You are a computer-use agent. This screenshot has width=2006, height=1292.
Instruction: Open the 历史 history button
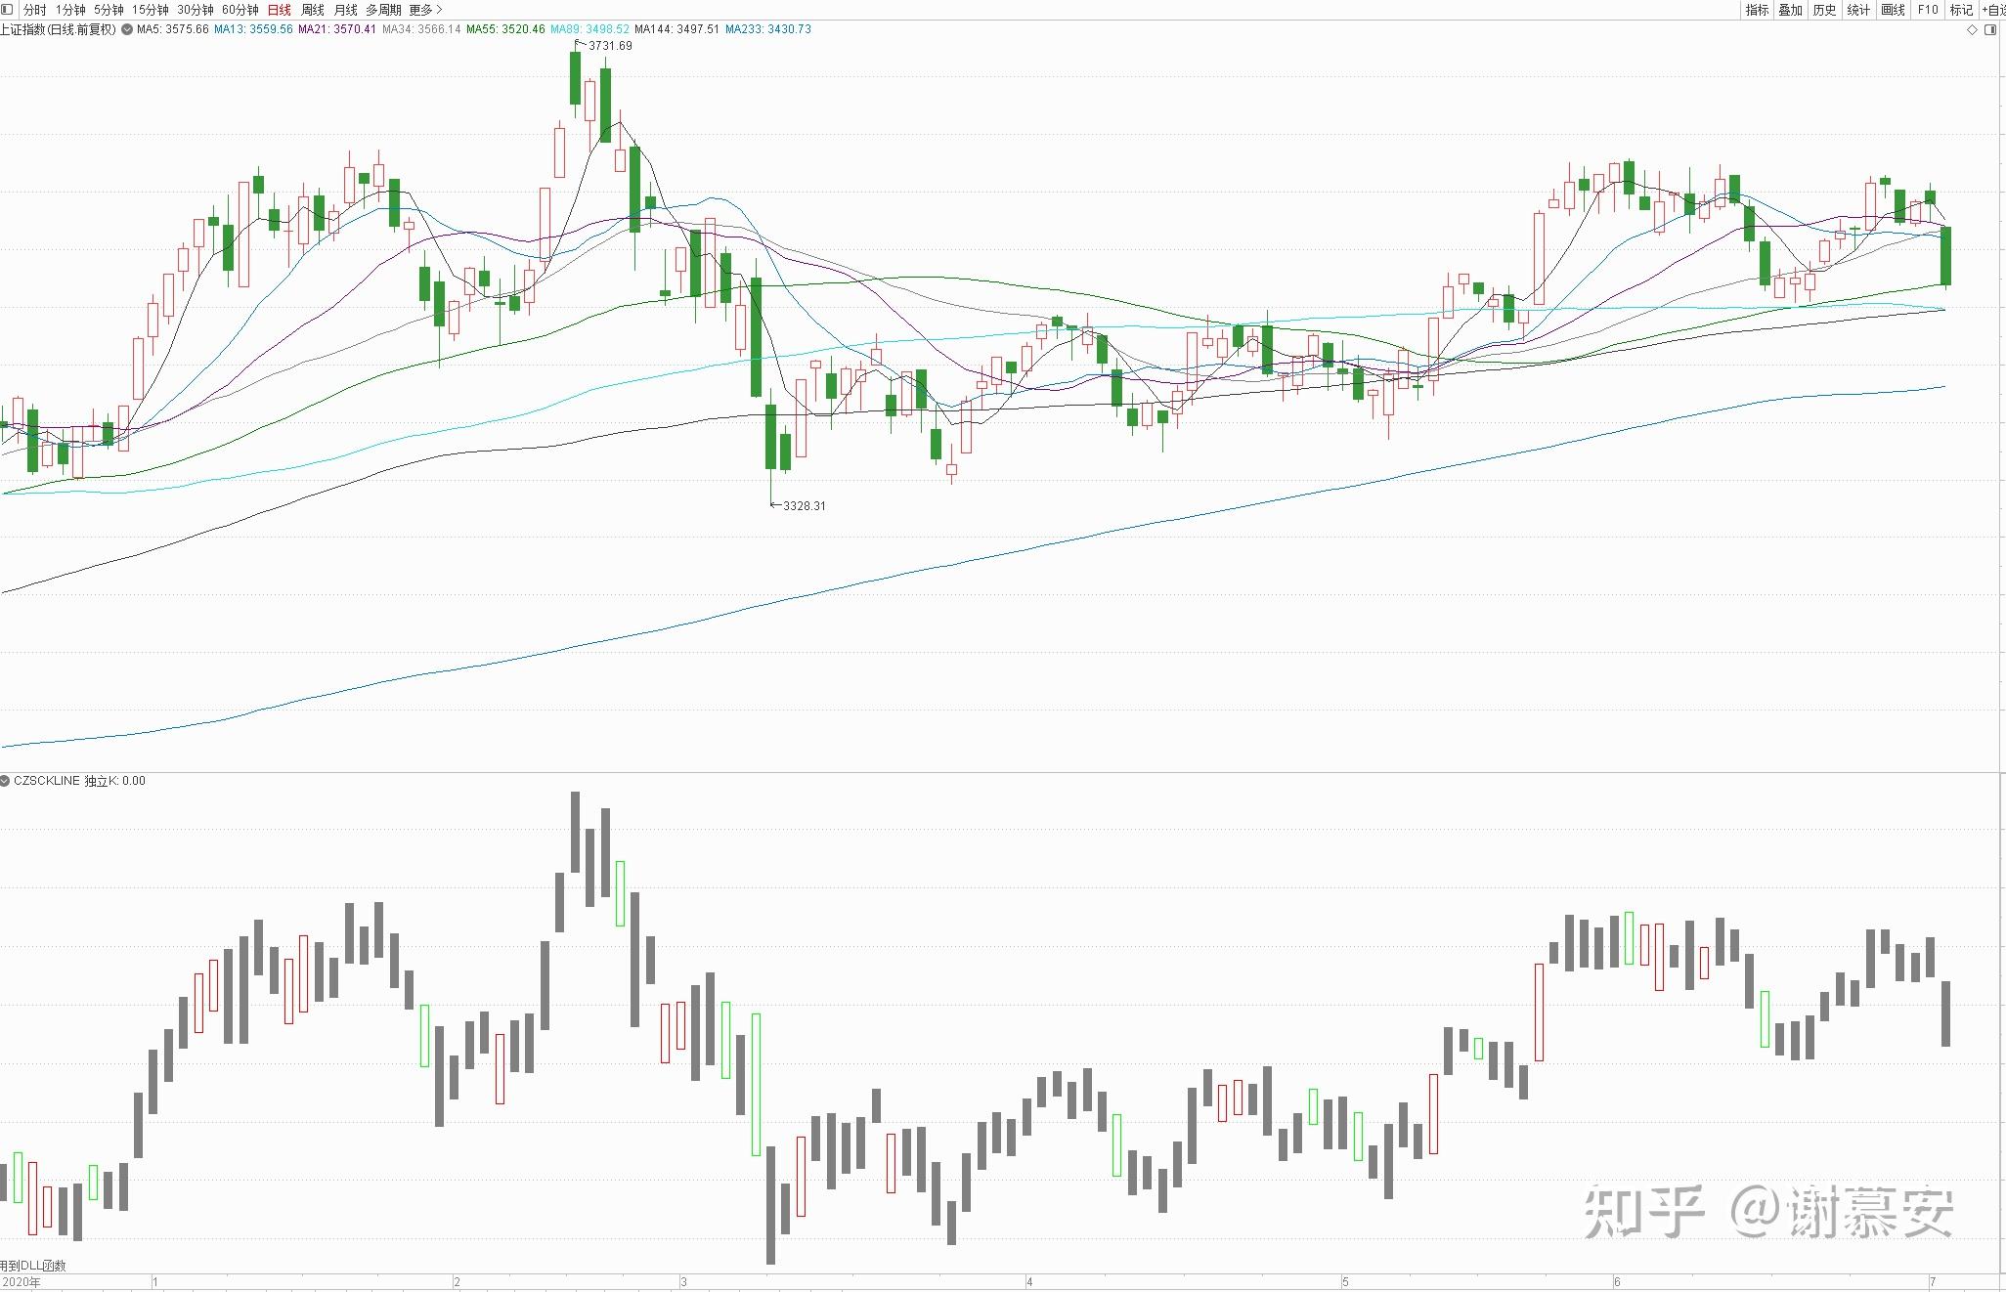(1824, 10)
